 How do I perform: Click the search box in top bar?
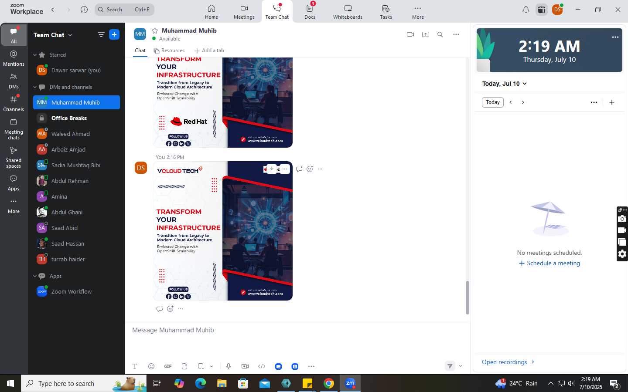click(x=124, y=10)
